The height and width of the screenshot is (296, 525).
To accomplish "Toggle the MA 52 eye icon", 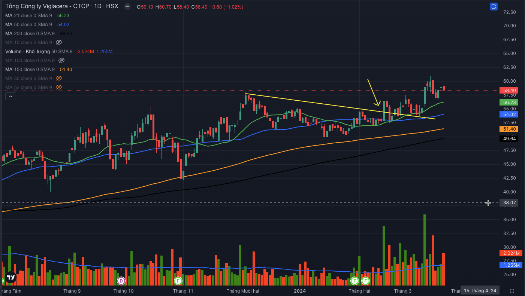I will pyautogui.click(x=59, y=87).
